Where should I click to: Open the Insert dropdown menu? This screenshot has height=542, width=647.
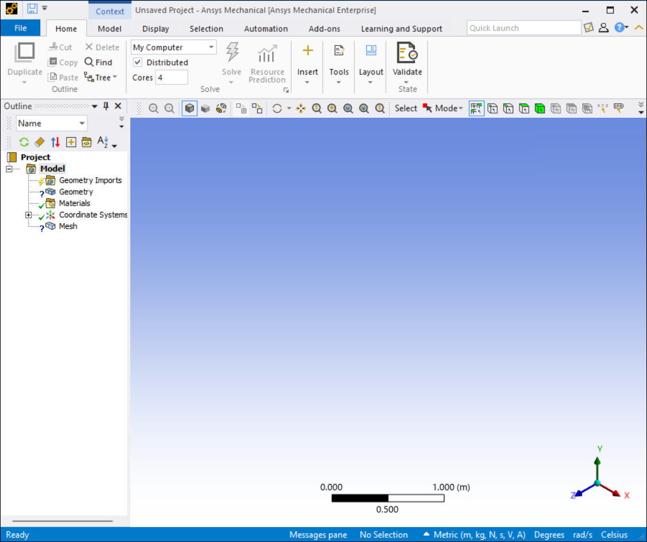pyautogui.click(x=307, y=64)
